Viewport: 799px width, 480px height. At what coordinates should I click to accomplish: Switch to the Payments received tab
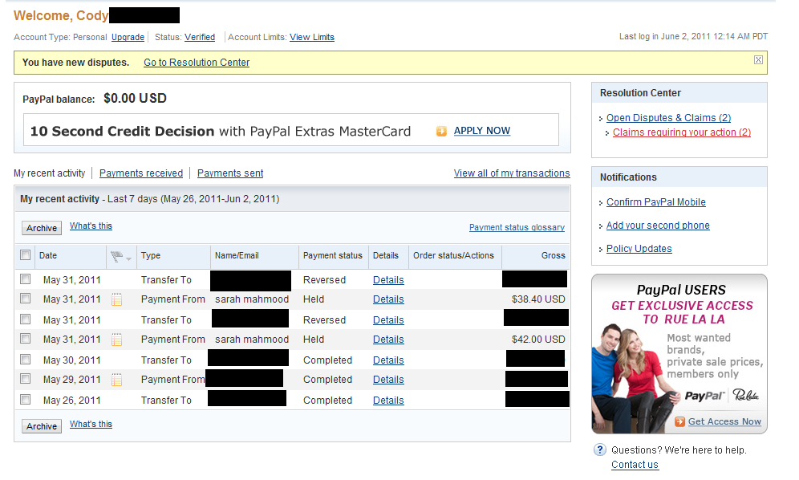pos(140,173)
